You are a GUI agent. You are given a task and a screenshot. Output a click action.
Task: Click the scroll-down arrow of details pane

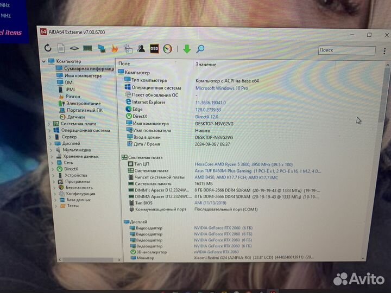pos(363,258)
